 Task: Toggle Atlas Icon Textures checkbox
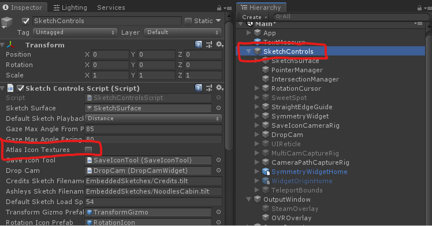pyautogui.click(x=88, y=150)
